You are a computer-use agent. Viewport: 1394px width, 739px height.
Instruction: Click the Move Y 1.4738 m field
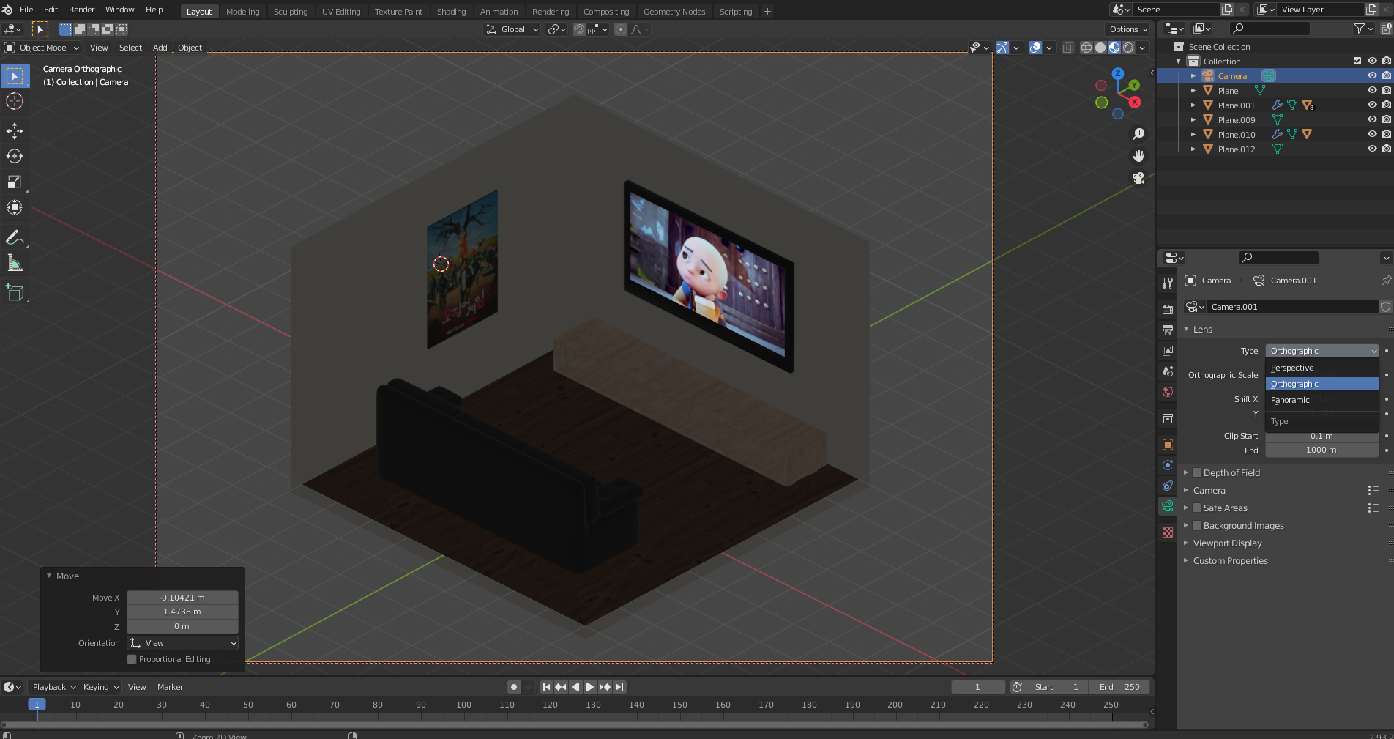[x=182, y=612]
